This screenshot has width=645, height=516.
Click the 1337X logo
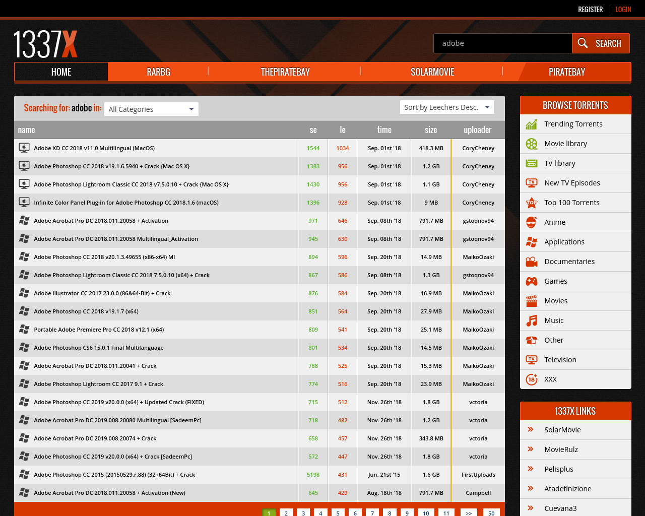[45, 44]
